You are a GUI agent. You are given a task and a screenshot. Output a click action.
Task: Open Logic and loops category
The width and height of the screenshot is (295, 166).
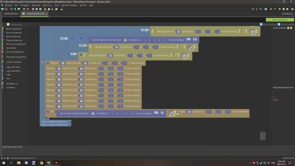(x=13, y=67)
